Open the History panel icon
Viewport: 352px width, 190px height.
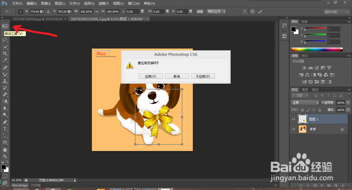[x=284, y=26]
